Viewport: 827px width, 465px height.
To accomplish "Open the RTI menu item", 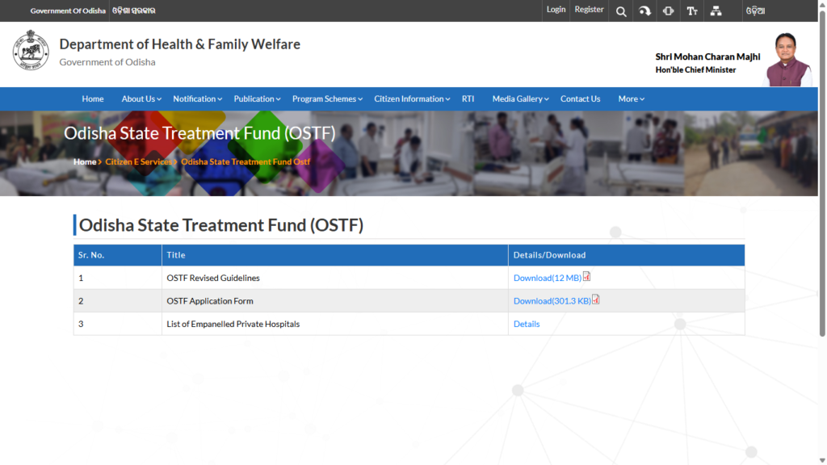I will click(468, 99).
